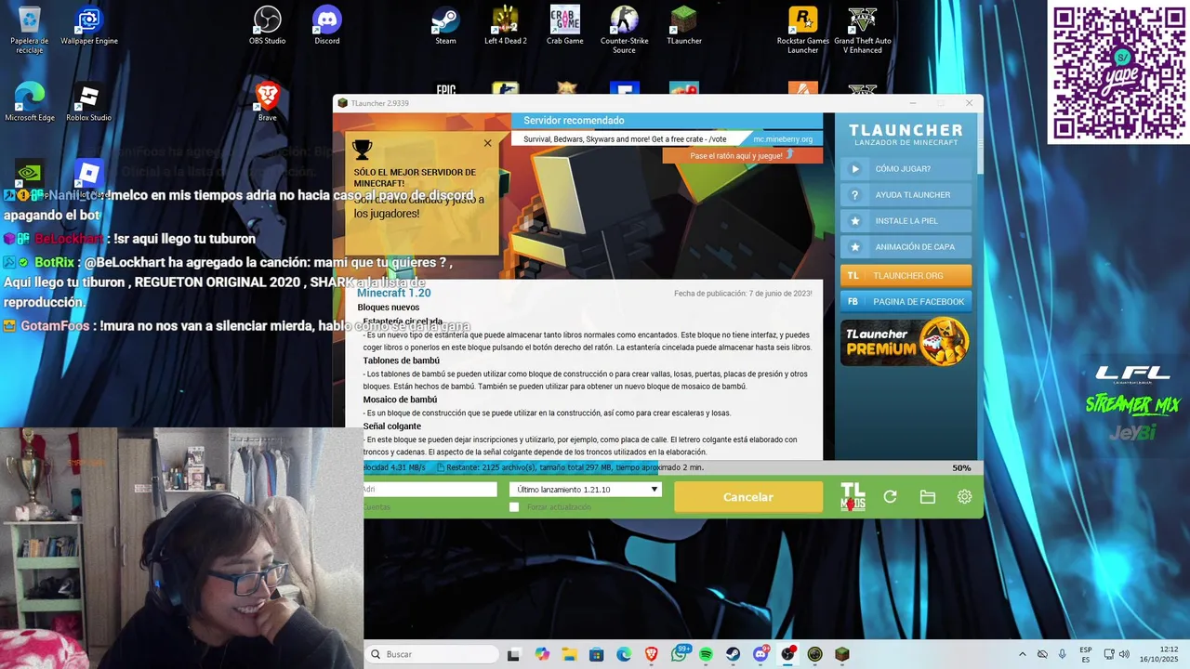Click the Cancelar download button

pyautogui.click(x=748, y=497)
